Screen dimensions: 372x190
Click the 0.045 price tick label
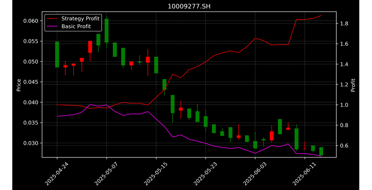(31, 82)
